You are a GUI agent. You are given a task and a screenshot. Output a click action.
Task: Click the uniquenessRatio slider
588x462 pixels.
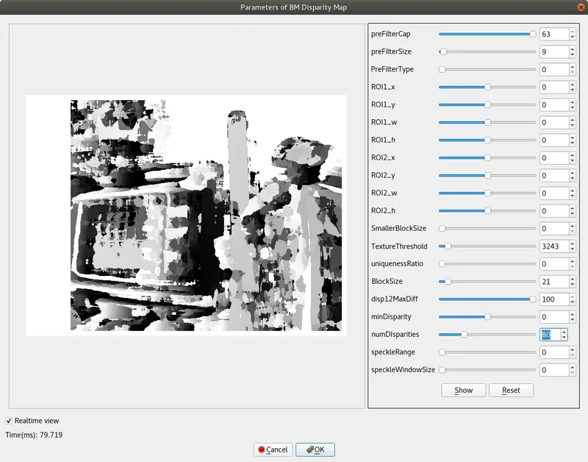click(487, 264)
